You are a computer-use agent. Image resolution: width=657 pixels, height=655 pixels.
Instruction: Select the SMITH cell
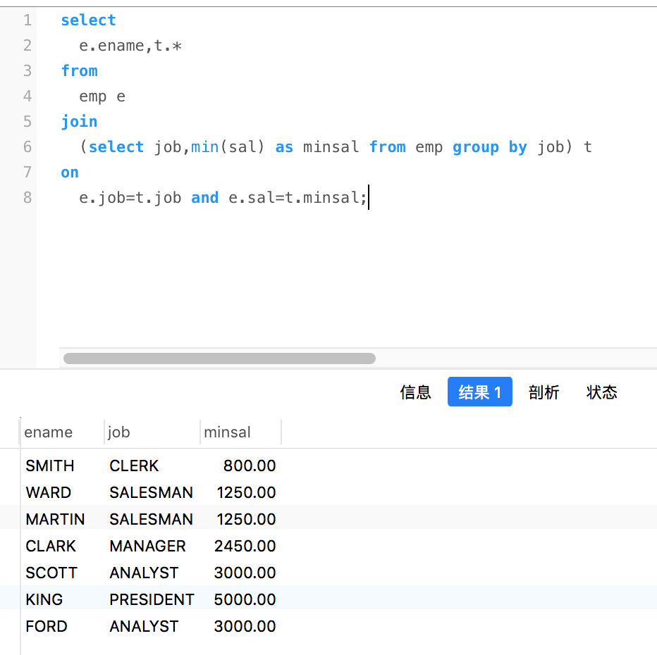50,466
